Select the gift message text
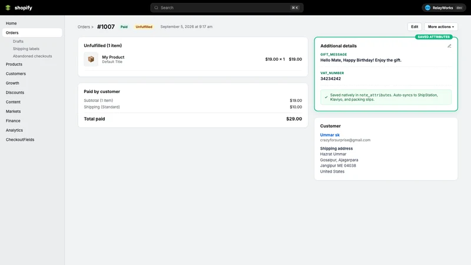This screenshot has width=471, height=265. pos(361,60)
